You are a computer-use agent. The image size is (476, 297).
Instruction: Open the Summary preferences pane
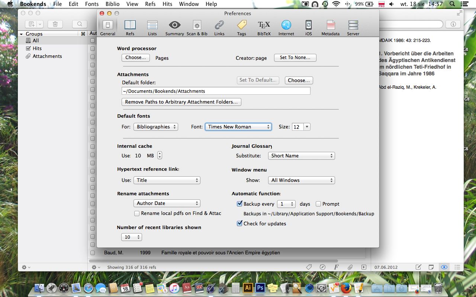click(x=174, y=28)
